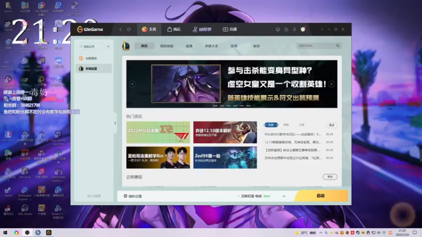
Task: Click 更多 button beside news filters
Action: point(332,125)
